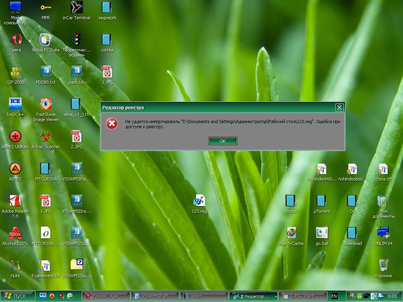
Task: Select the DC desktop icon
Action: [x=353, y=204]
